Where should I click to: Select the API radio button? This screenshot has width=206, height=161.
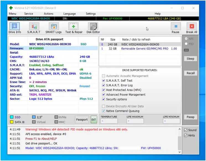point(186,39)
